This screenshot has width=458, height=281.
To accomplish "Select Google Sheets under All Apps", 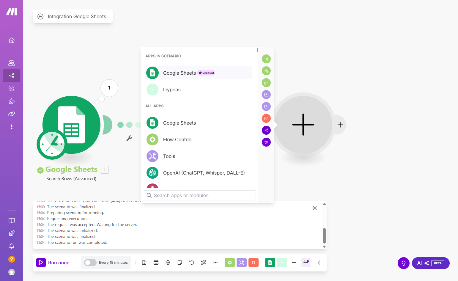I will (199, 123).
